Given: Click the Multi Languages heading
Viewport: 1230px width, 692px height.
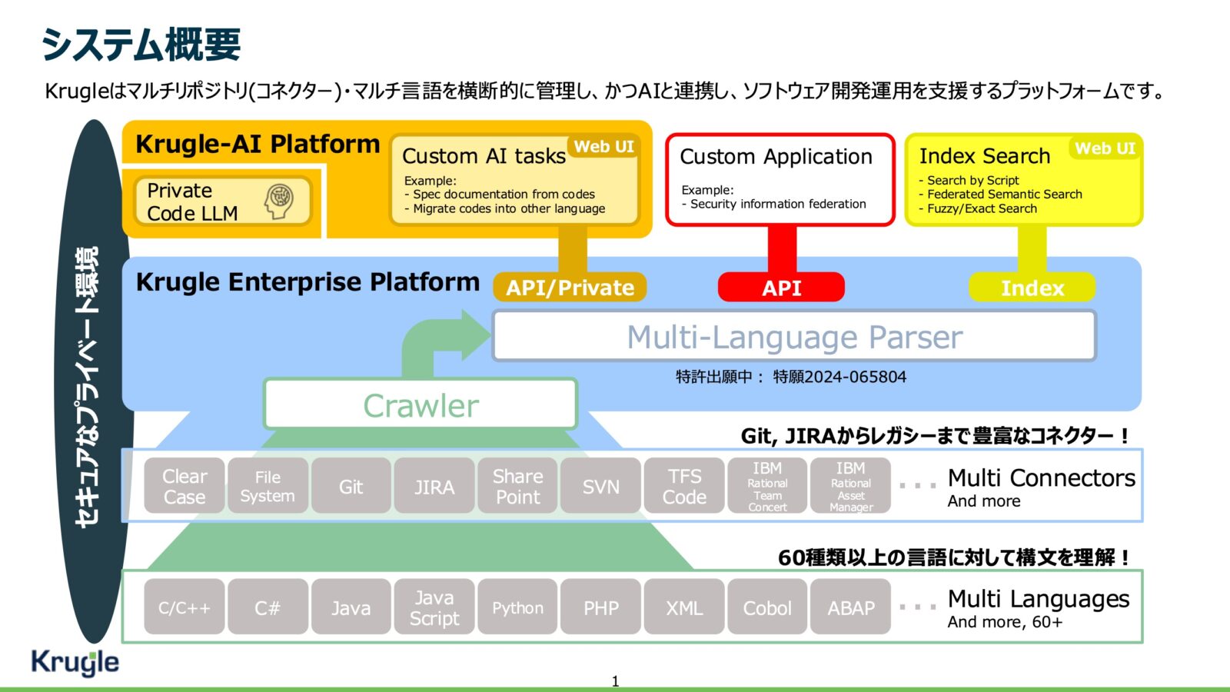Looking at the screenshot, I should tap(1039, 598).
